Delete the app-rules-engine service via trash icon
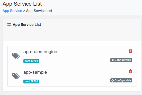The width and height of the screenshot is (142, 95). [x=130, y=51]
